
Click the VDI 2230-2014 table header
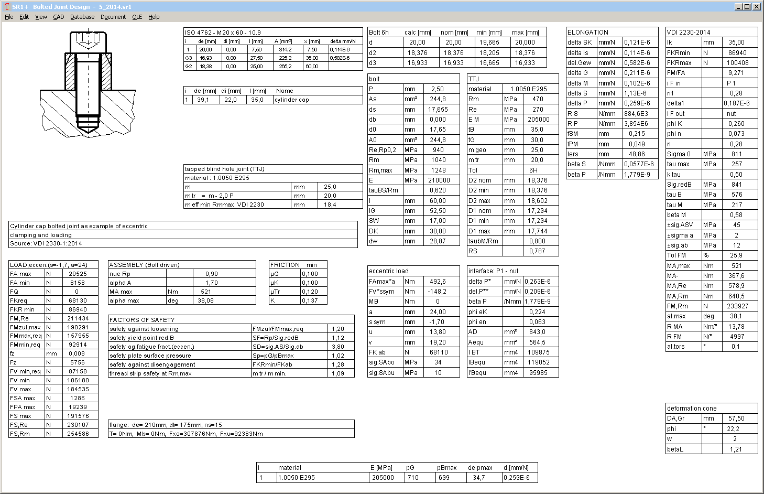point(689,33)
